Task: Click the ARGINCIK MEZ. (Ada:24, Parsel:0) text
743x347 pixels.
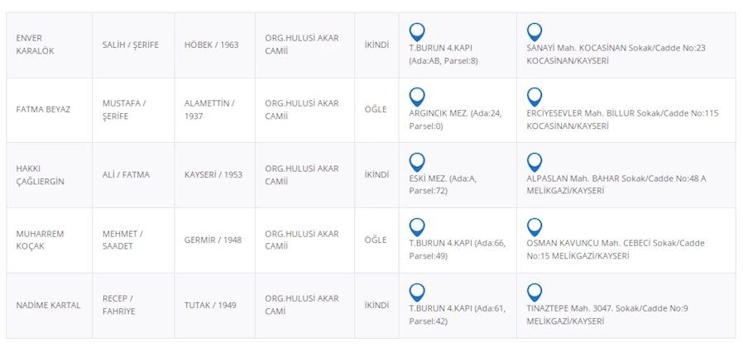Action: pos(454,119)
